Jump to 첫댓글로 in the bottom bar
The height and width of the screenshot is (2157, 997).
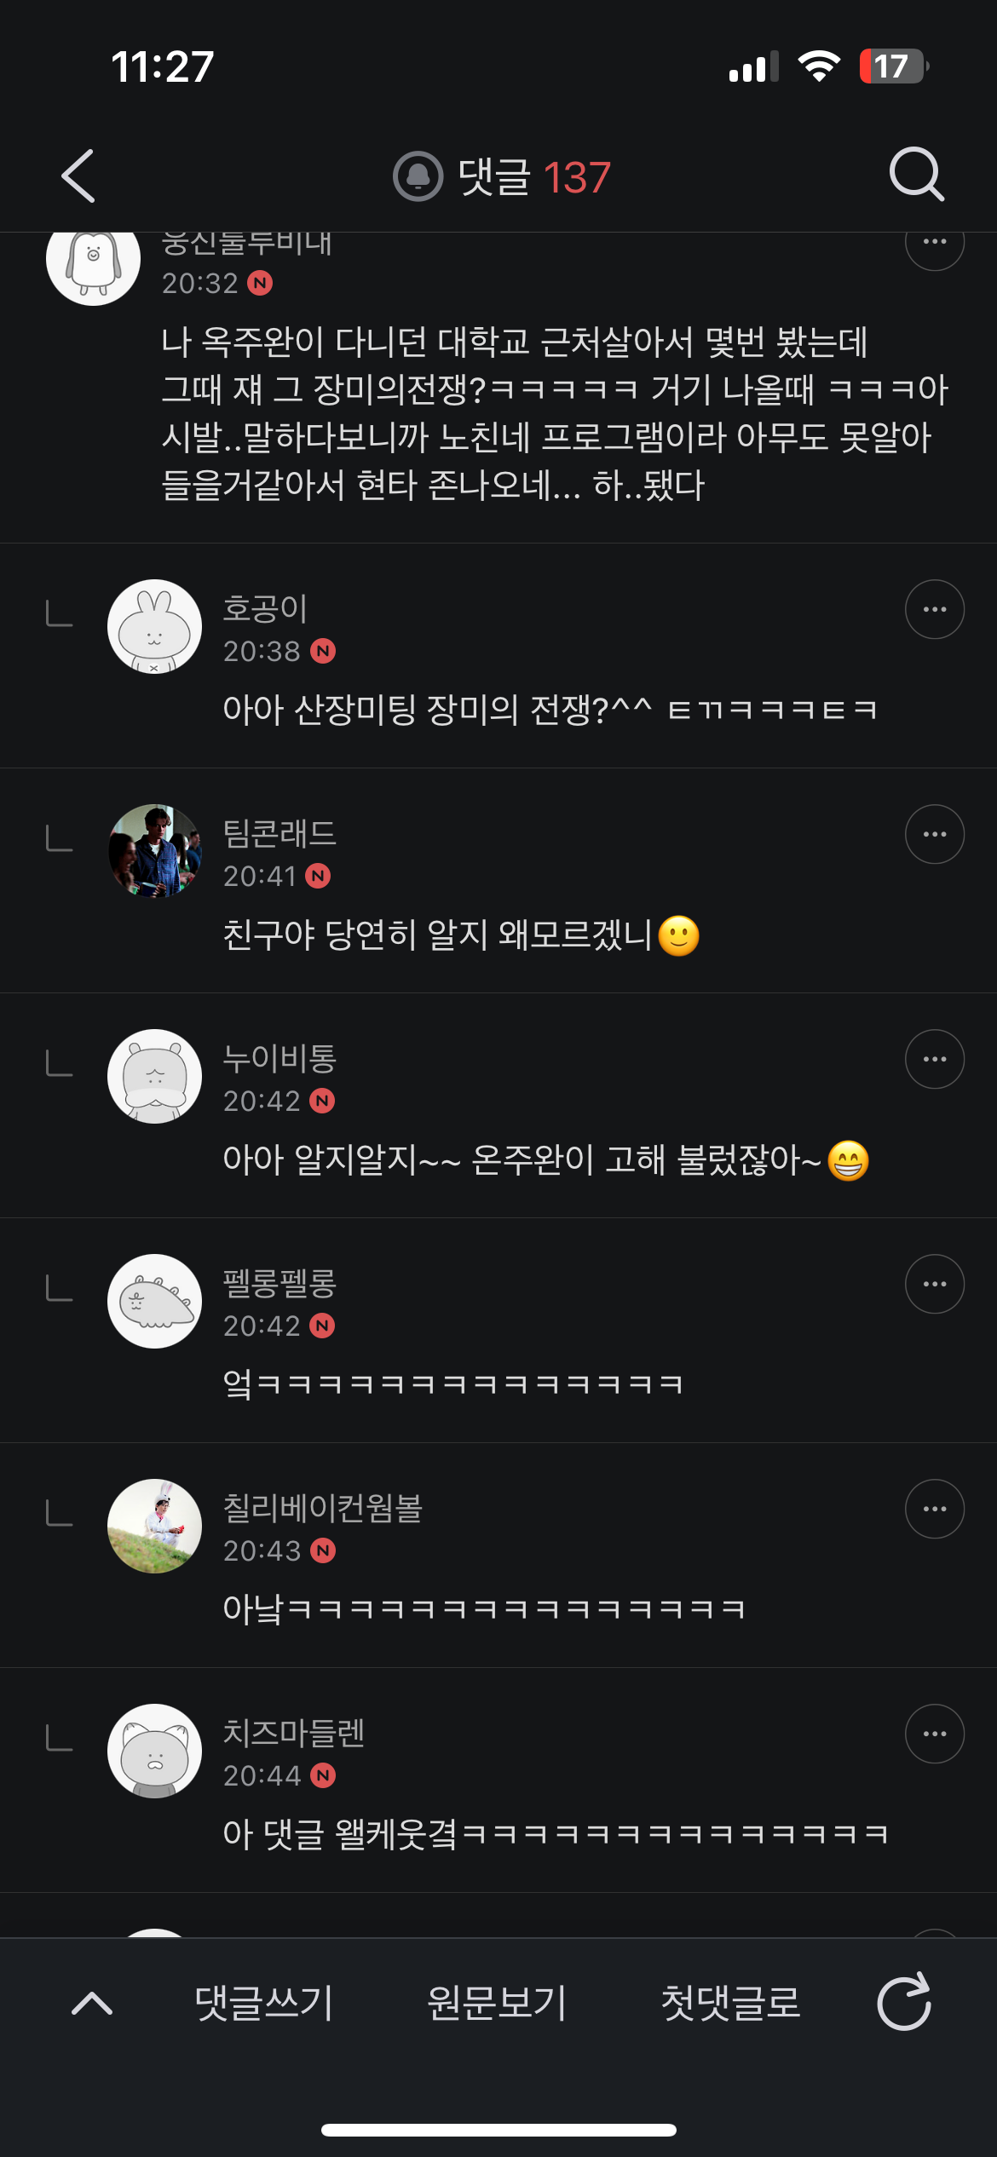coord(730,2002)
